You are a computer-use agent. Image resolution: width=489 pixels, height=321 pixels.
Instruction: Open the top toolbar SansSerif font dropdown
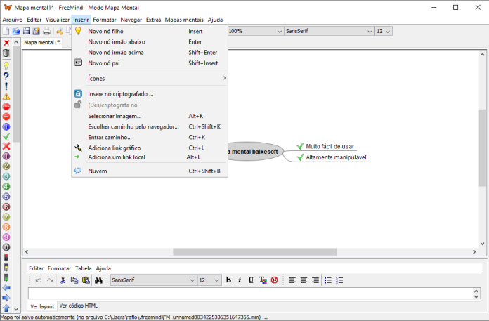coord(329,31)
